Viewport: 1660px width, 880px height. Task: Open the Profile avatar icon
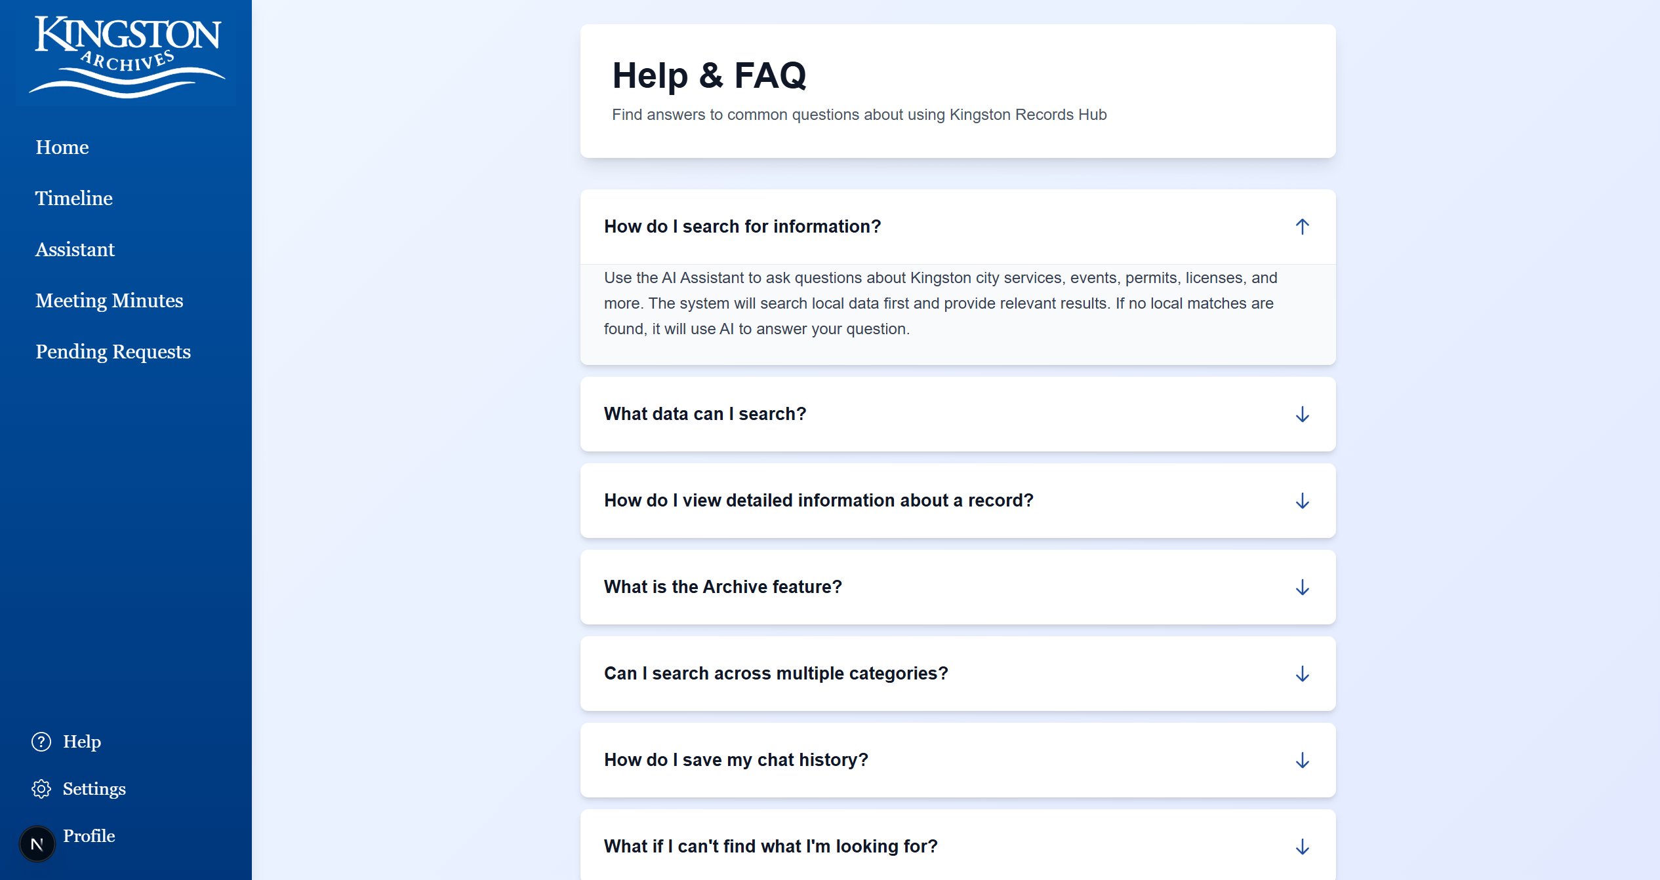pos(37,844)
